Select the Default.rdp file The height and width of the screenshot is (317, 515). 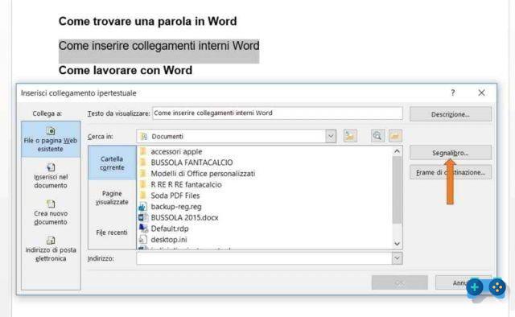pyautogui.click(x=163, y=228)
